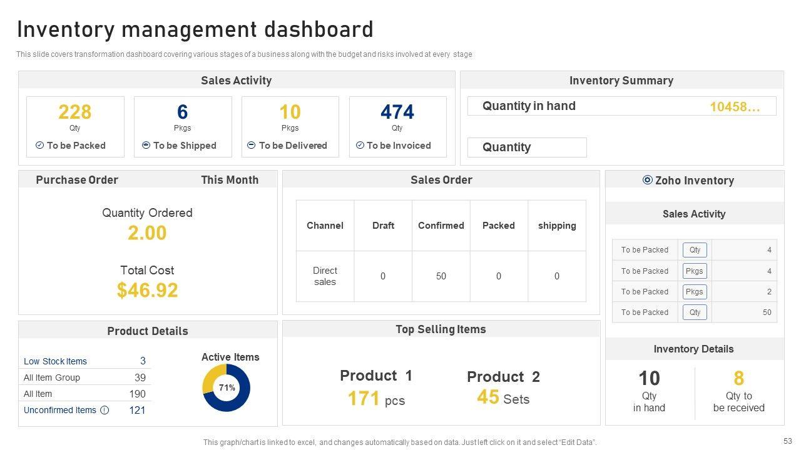Select the Direct sales row cell

tap(325, 276)
